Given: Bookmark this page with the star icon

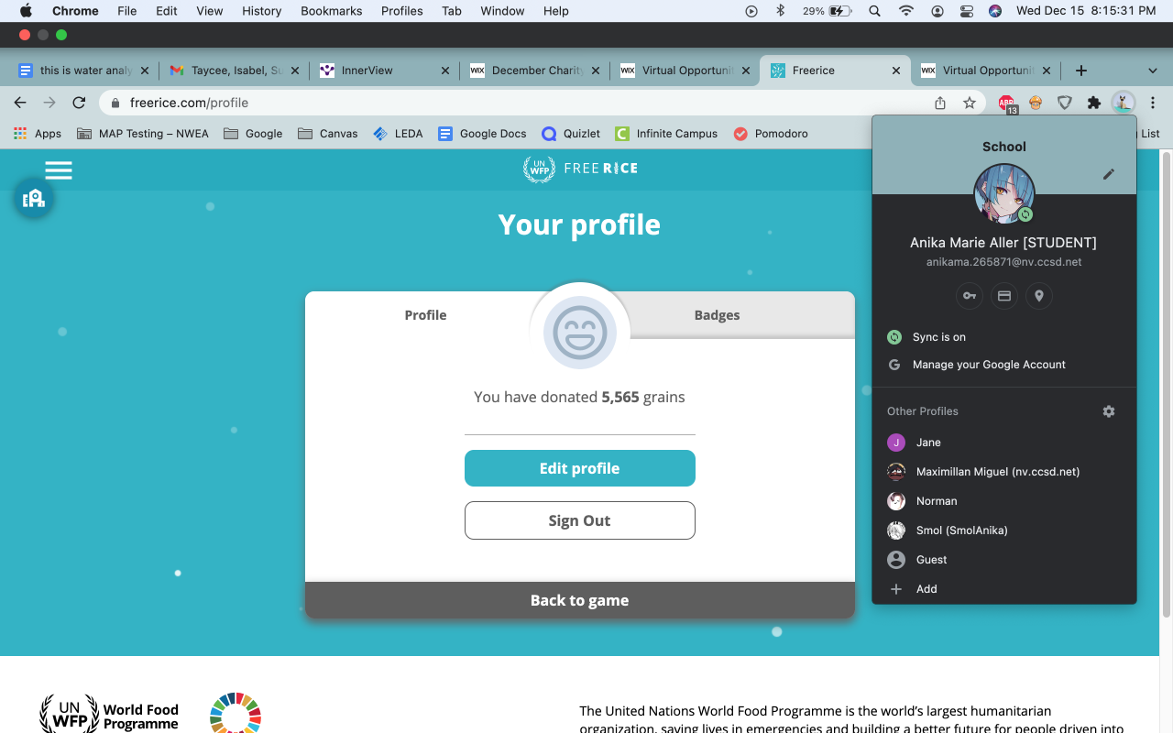Looking at the screenshot, I should (x=970, y=103).
